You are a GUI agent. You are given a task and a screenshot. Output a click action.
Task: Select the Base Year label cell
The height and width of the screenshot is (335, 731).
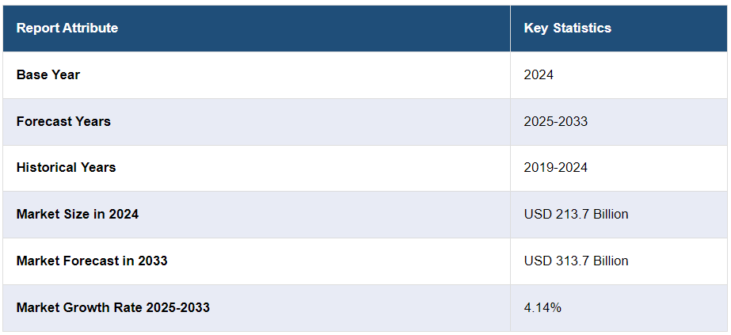click(x=48, y=75)
